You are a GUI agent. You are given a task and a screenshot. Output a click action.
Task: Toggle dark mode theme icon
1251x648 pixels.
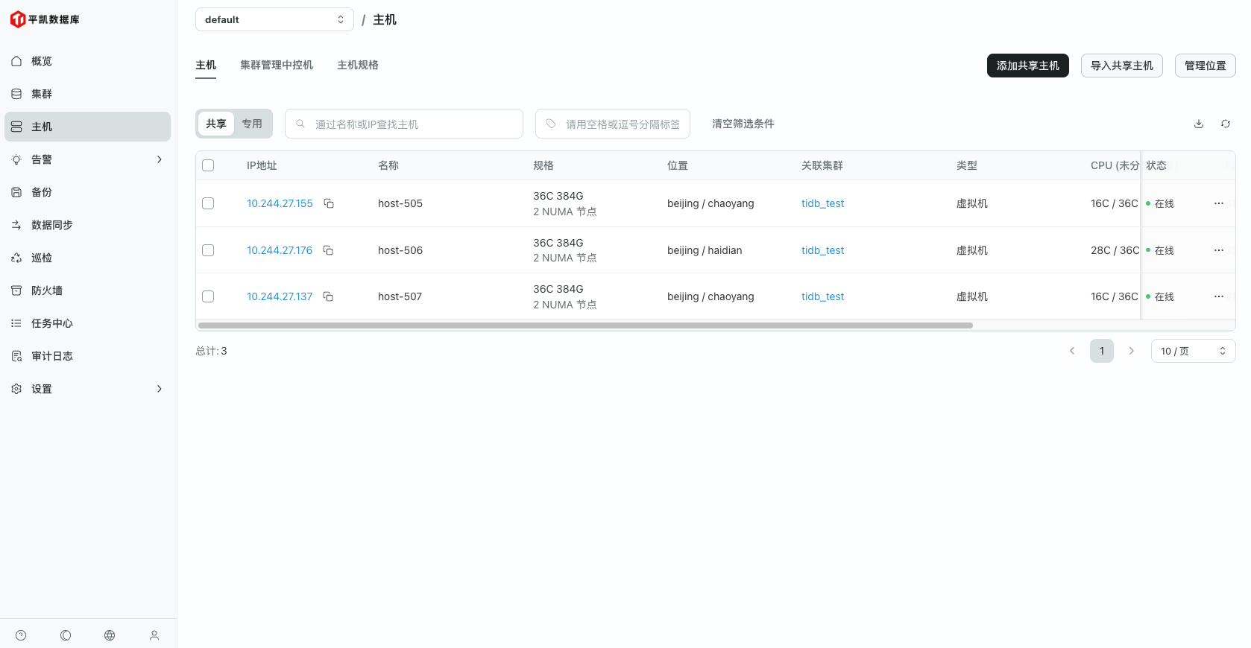point(66,635)
